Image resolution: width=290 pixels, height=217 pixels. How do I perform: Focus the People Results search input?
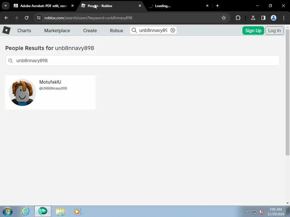coord(143,60)
